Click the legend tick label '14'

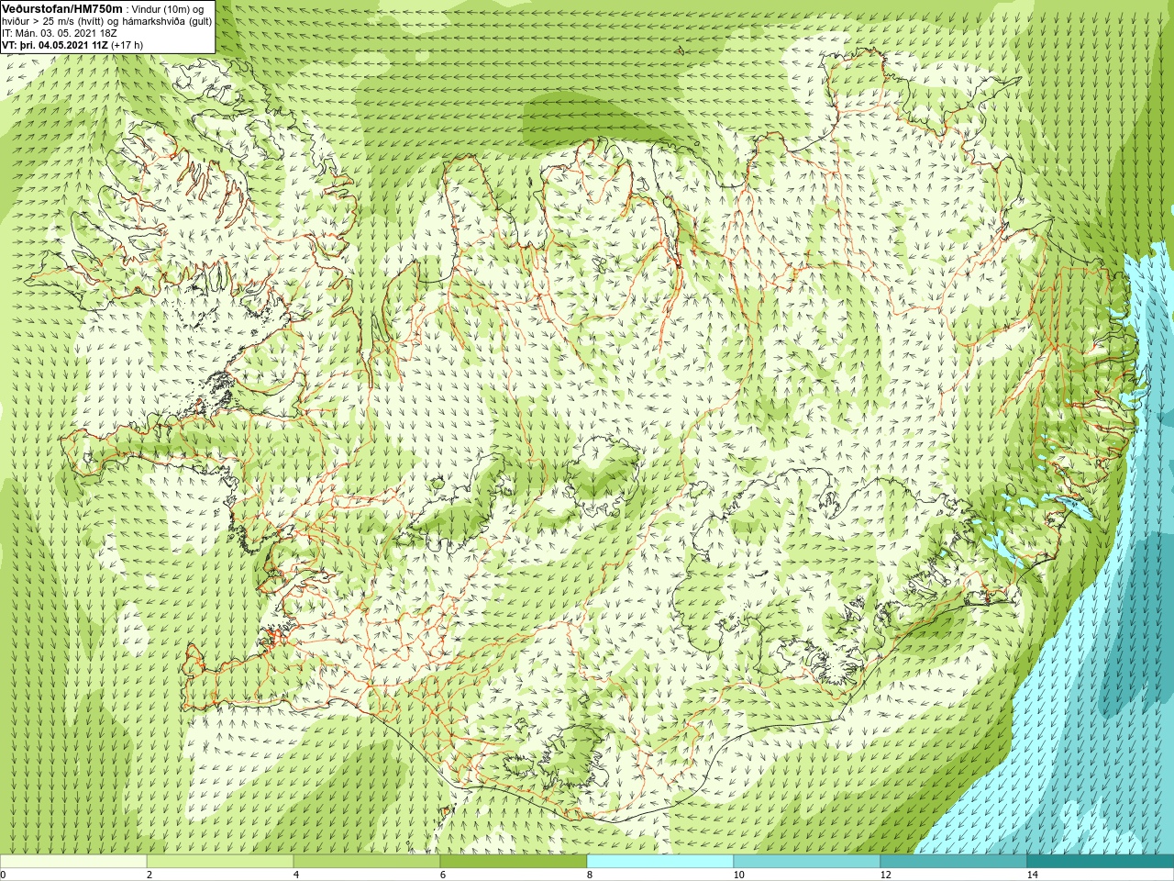tap(1032, 875)
